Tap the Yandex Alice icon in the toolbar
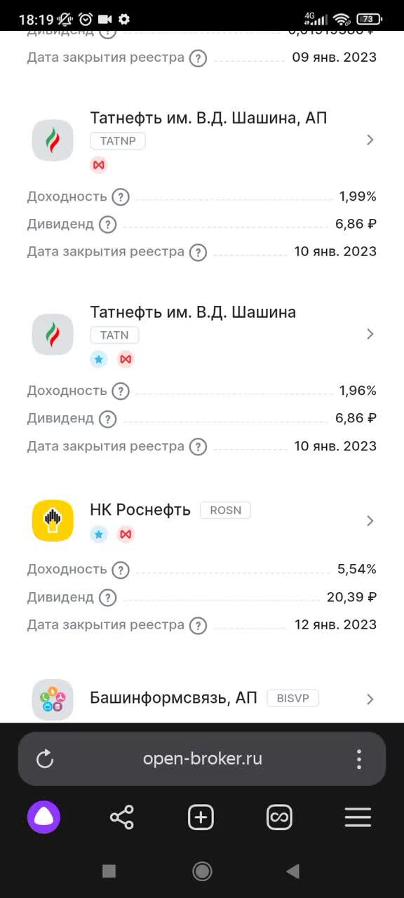This screenshot has height=898, width=404. click(43, 817)
